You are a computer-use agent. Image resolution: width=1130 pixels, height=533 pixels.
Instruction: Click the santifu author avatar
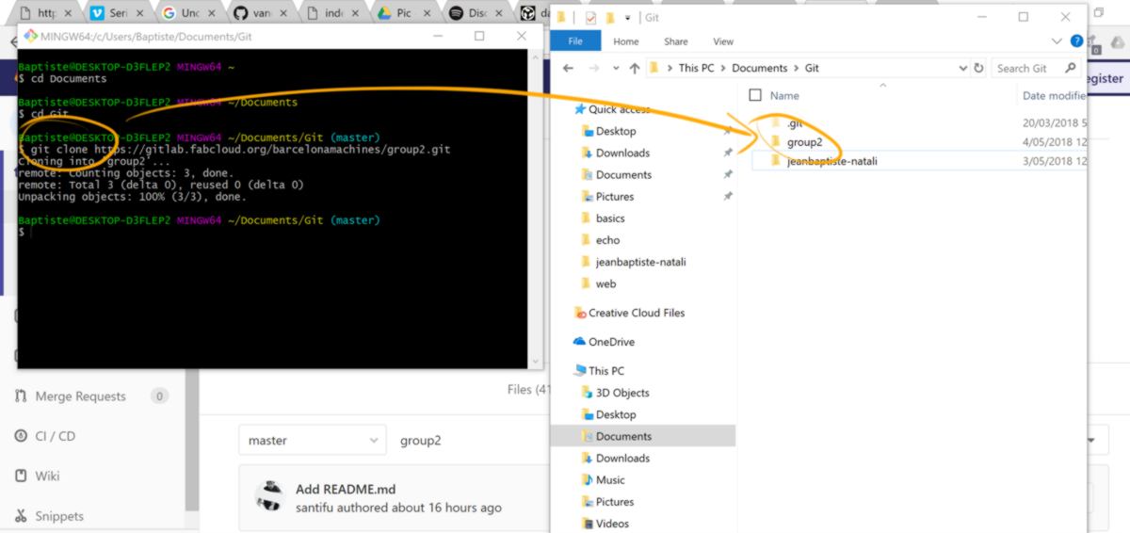[x=271, y=497]
